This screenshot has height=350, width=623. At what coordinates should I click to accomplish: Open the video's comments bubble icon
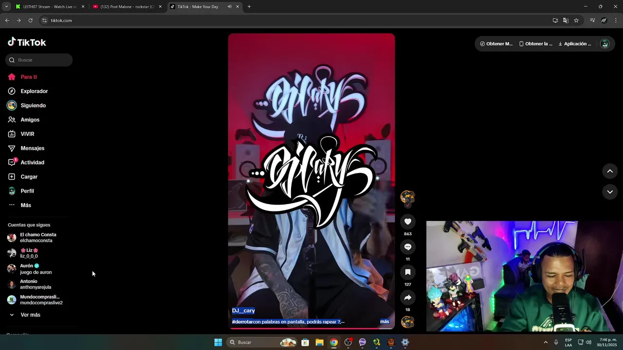408,247
